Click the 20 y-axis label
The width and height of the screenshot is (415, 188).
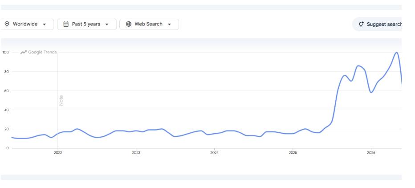click(x=7, y=129)
